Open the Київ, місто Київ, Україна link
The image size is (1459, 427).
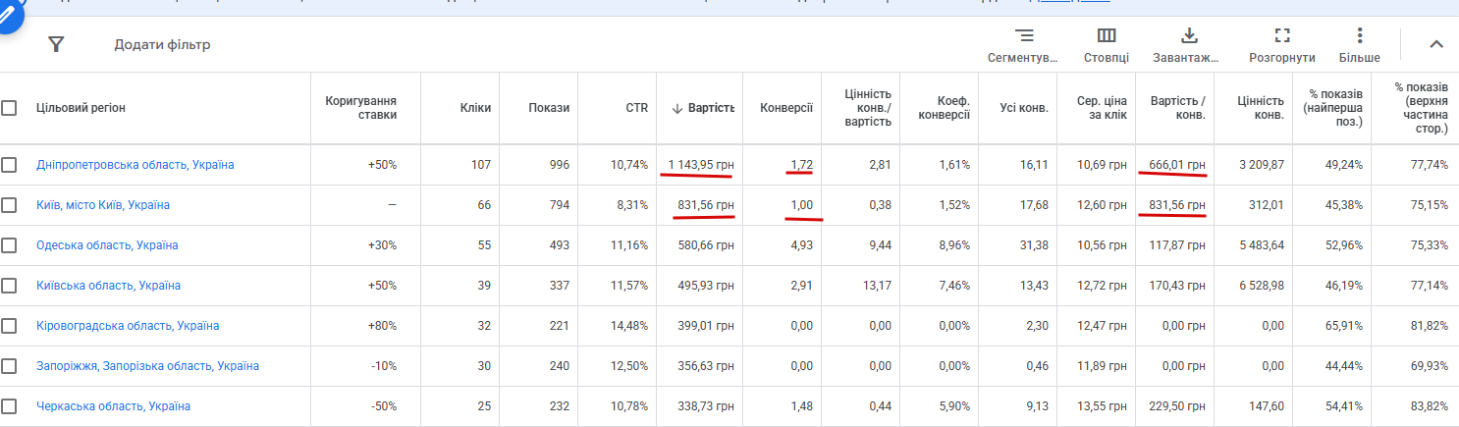[103, 205]
